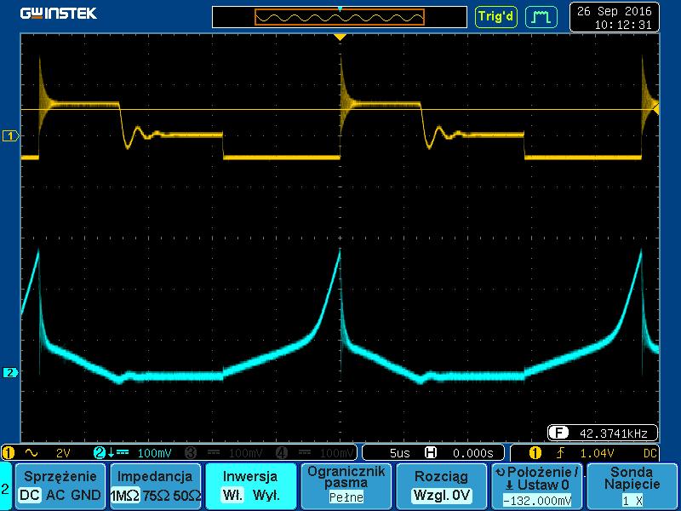The width and height of the screenshot is (681, 511).
Task: Click the channel 1 ground marker
Action: pyautogui.click(x=11, y=135)
